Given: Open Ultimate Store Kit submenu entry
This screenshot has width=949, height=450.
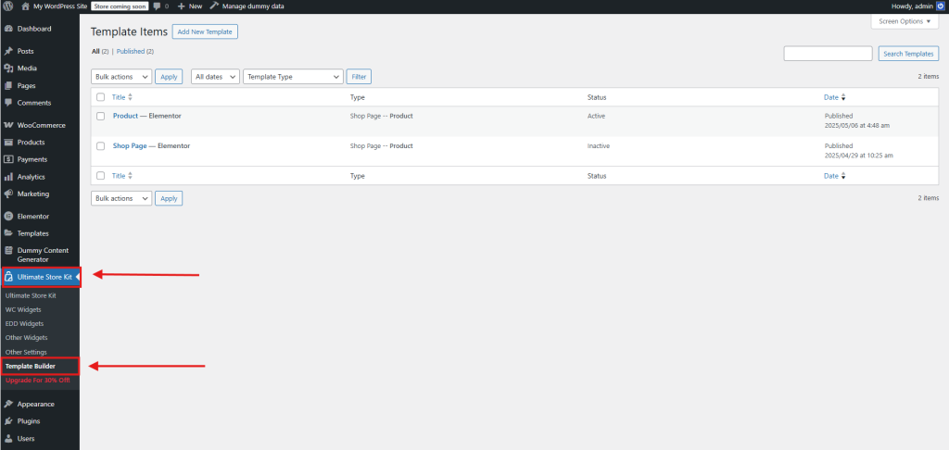Looking at the screenshot, I should [x=31, y=295].
